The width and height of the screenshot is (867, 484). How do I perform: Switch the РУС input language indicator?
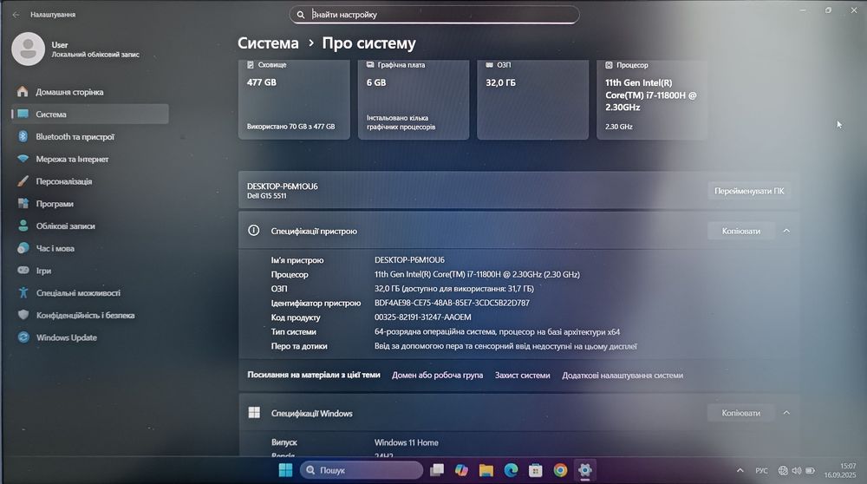[x=761, y=471]
